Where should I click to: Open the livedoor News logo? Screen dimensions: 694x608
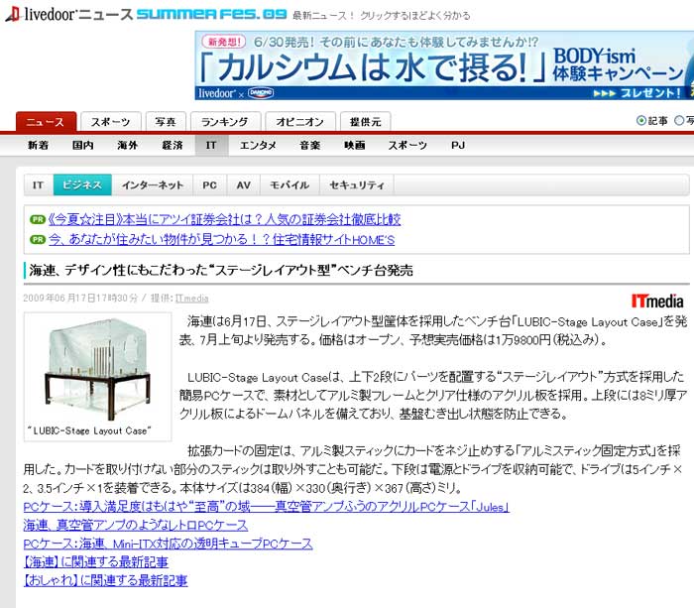tap(68, 14)
